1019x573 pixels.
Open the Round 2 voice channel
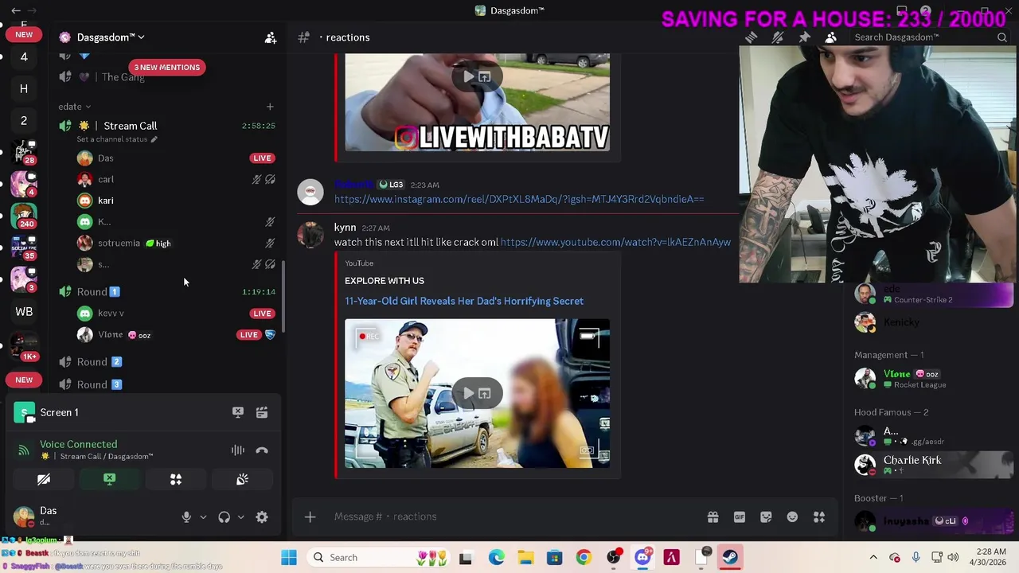pos(99,362)
